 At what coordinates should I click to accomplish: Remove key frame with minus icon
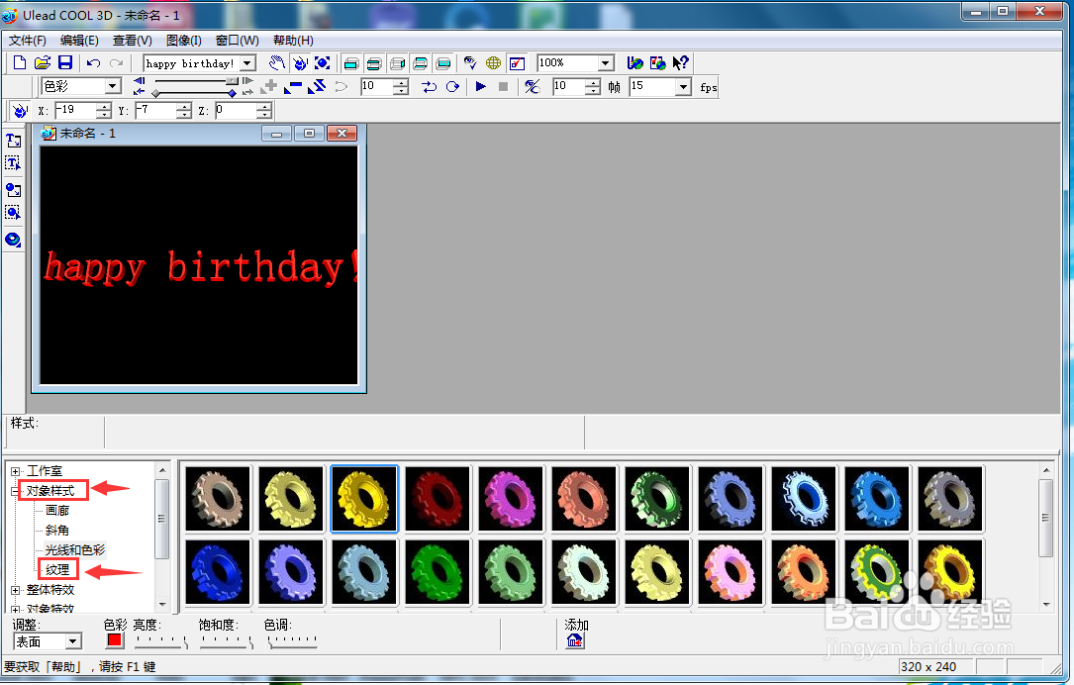[x=293, y=86]
